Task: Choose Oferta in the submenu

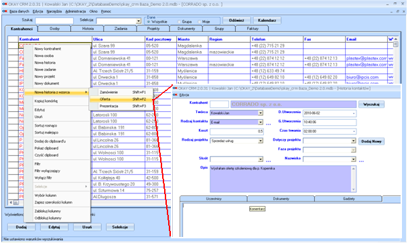Action: click(121, 99)
